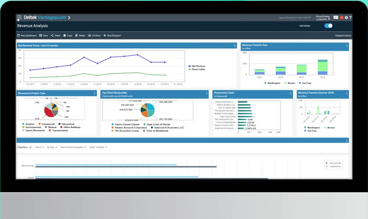Toggle Medical legend entry
This screenshot has height=219, width=368.
pyautogui.click(x=51, y=127)
